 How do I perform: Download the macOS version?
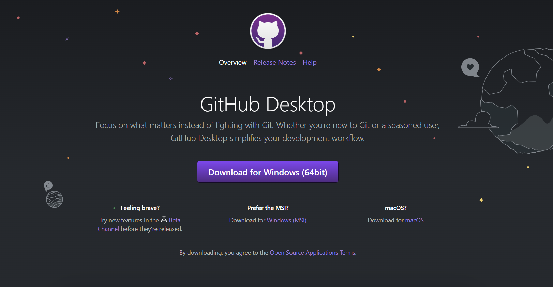tap(414, 220)
